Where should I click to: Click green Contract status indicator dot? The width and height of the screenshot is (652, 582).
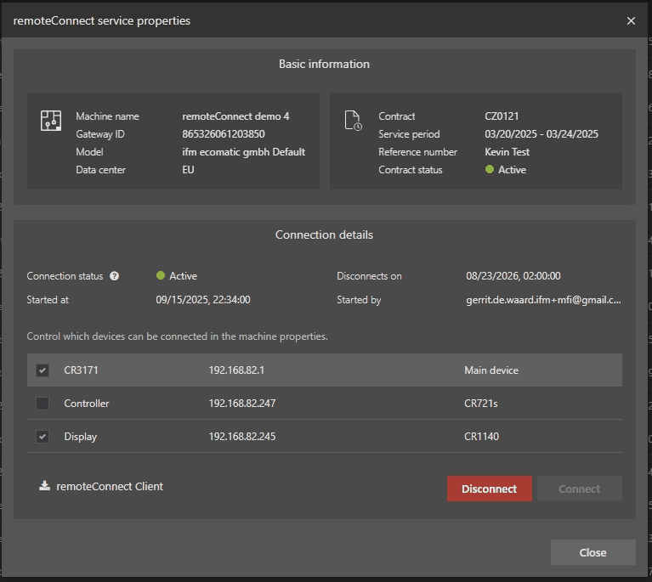[x=490, y=169]
